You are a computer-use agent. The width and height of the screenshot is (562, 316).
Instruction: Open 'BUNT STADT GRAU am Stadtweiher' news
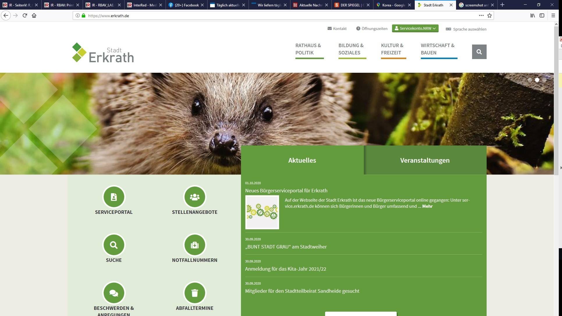(x=286, y=247)
